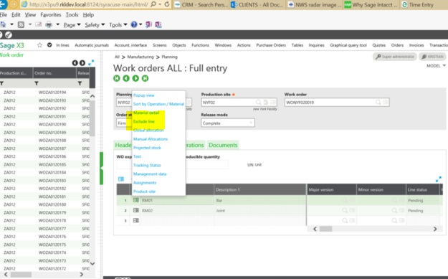Screen dimensions: 448x279
Task: Click the Work order field lookup magnifier
Action: (x=378, y=102)
